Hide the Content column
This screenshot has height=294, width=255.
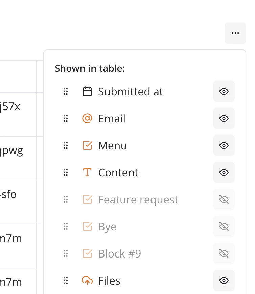coord(224,172)
